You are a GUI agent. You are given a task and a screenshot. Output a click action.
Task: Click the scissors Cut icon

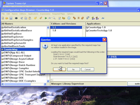coord(22,18)
